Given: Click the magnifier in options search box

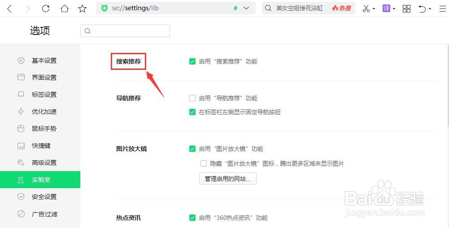Looking at the screenshot, I should coord(87,31).
